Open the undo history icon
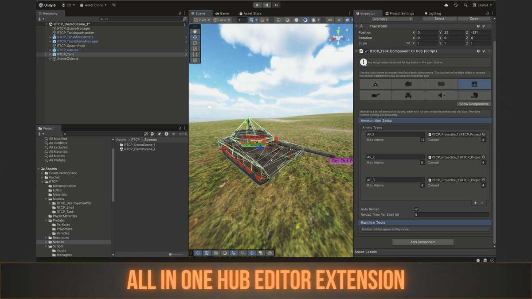Viewport: 532px width, 299px height. (456, 5)
